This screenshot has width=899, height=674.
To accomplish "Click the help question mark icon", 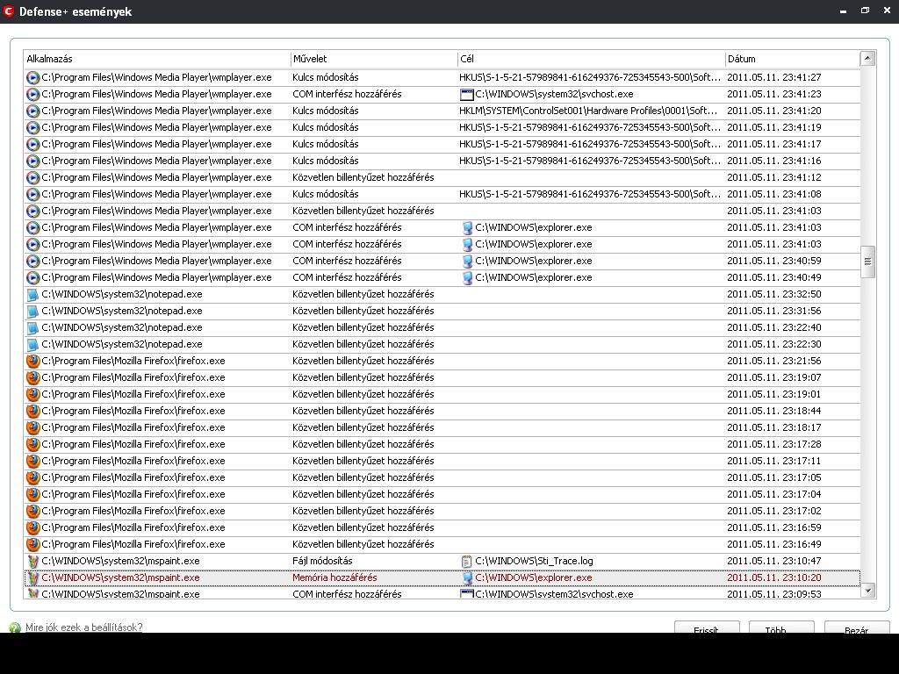I will [x=15, y=628].
